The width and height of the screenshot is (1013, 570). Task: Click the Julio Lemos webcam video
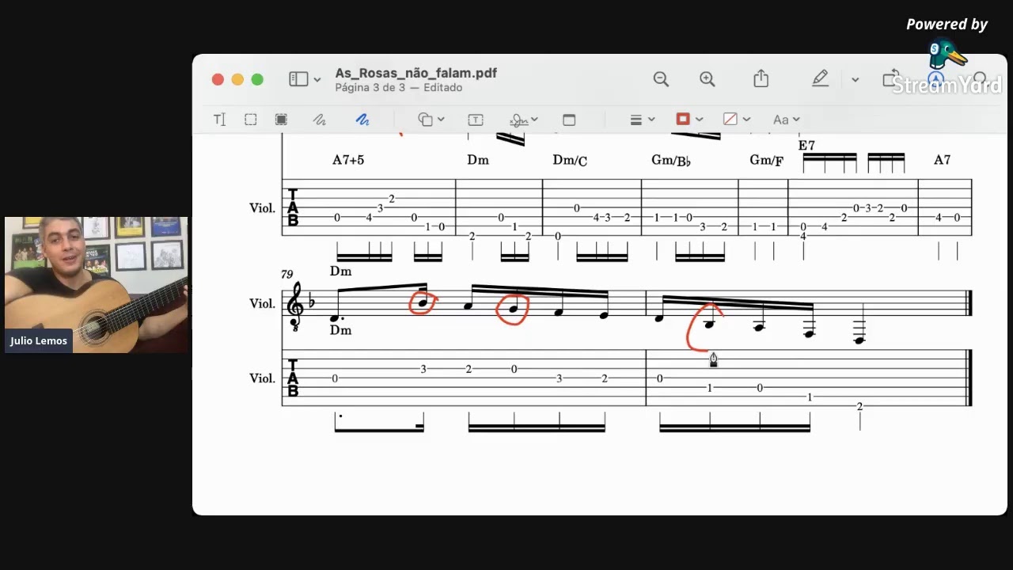point(96,284)
